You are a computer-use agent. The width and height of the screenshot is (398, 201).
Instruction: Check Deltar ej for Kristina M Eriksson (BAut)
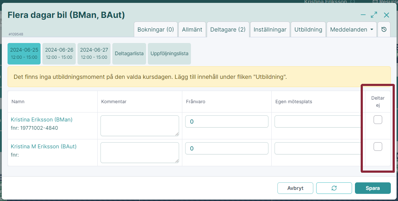pos(378,147)
